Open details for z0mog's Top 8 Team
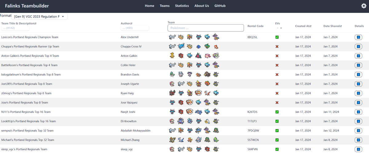 (x=358, y=93)
